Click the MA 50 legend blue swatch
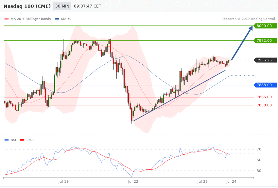Image resolution: width=278 pixels, height=188 pixels. tap(57, 19)
